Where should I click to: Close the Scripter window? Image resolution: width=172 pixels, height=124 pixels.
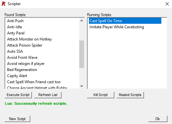pyautogui.click(x=167, y=4)
